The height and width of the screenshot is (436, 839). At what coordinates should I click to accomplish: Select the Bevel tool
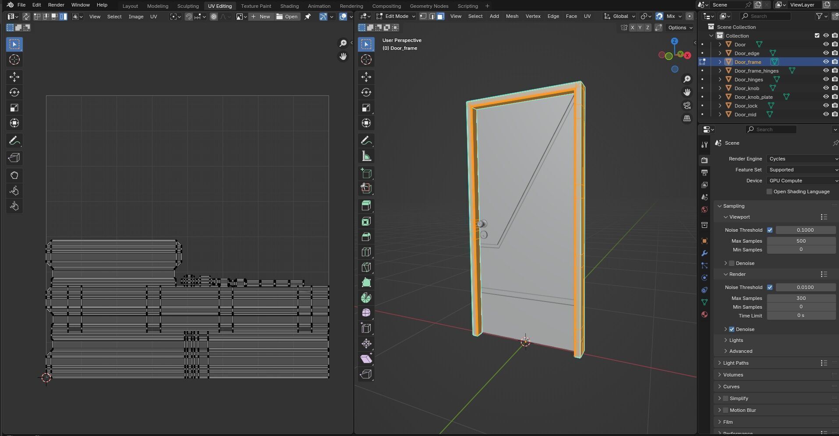366,237
